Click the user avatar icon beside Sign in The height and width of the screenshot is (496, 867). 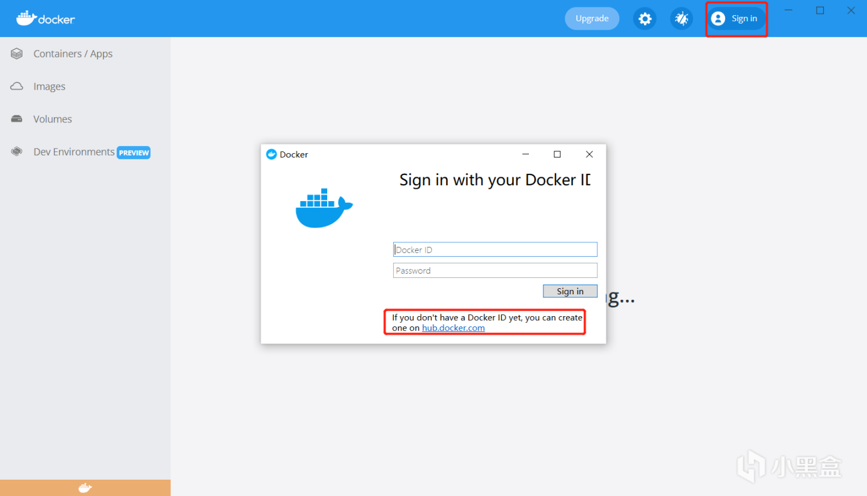[x=718, y=19]
